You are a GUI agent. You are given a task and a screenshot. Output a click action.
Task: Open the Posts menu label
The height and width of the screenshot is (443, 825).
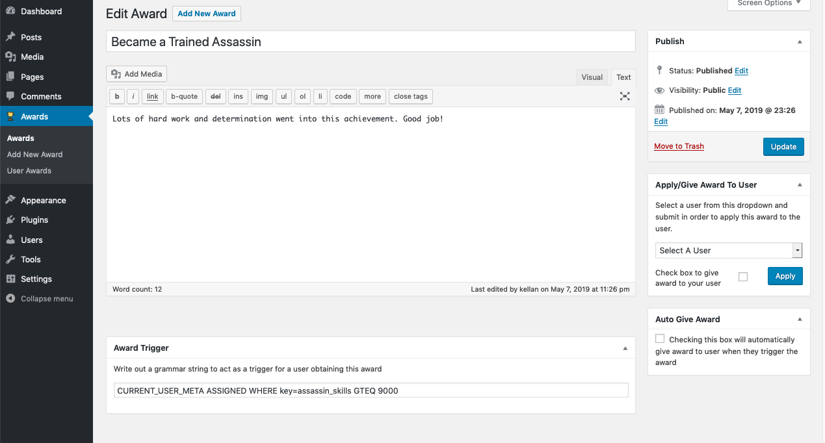pyautogui.click(x=31, y=37)
